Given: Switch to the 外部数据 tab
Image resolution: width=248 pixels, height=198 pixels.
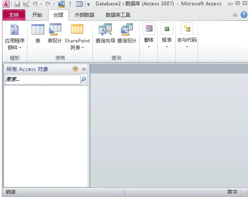Looking at the screenshot, I should (x=85, y=15).
